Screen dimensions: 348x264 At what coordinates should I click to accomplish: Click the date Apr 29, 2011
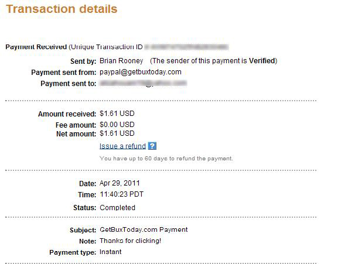click(x=120, y=183)
